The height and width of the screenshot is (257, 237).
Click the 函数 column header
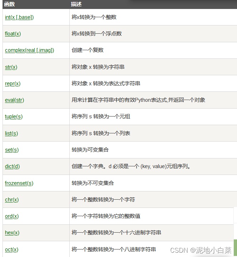point(10,4)
